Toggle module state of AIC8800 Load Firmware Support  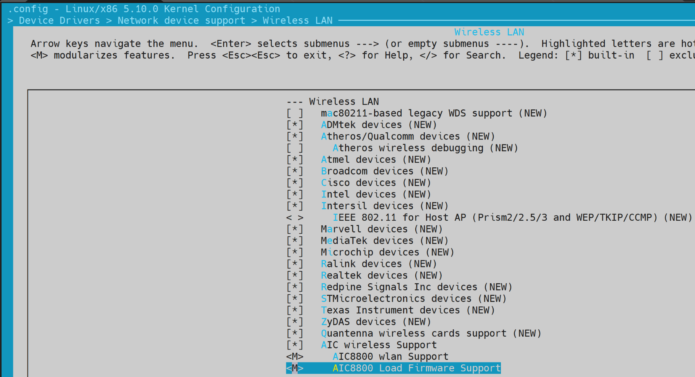[x=295, y=368]
